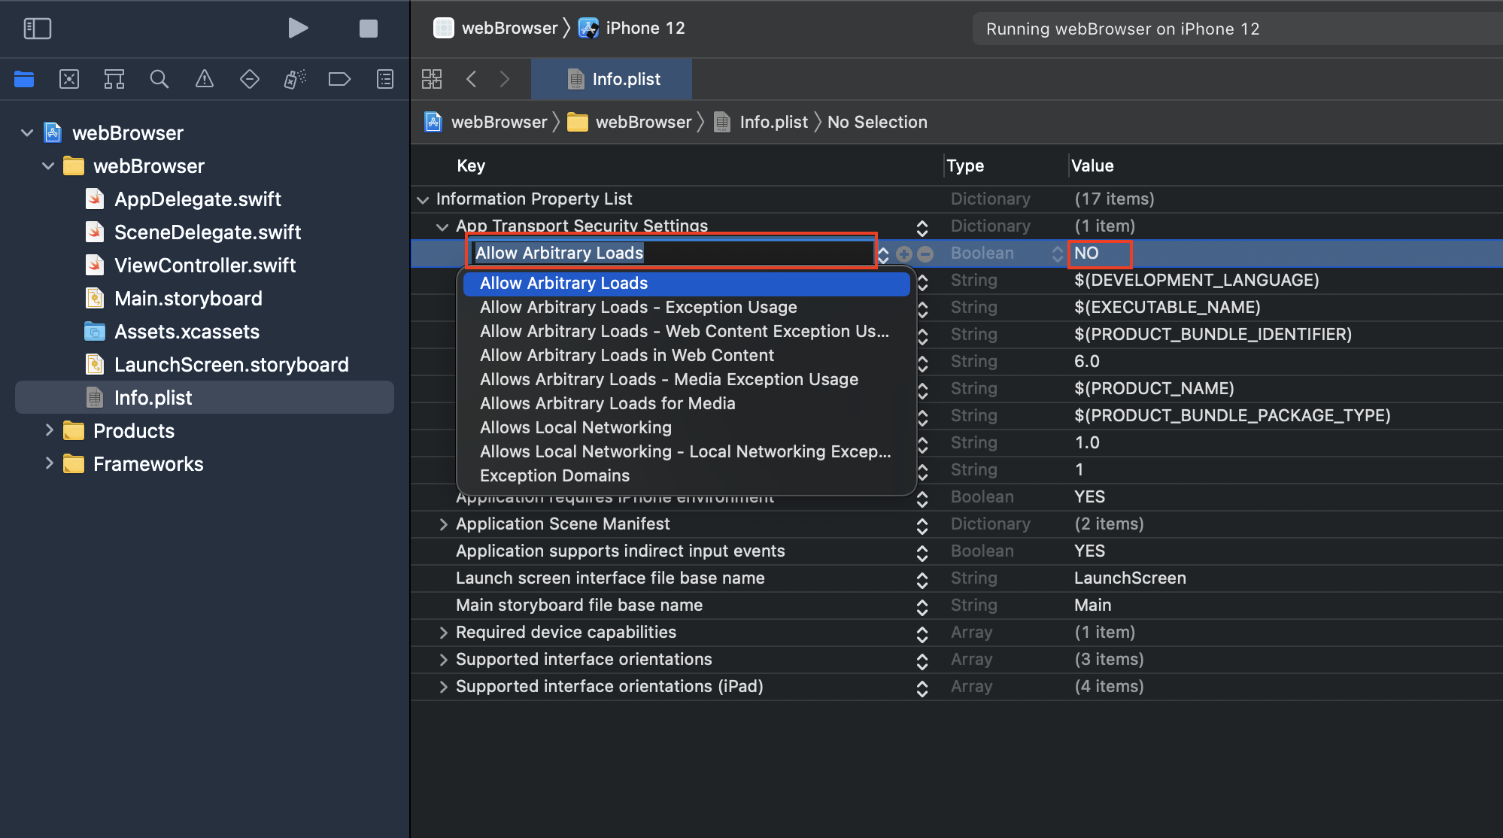Click Info.plist in the jump bar
The width and height of the screenshot is (1503, 838).
[x=761, y=122]
